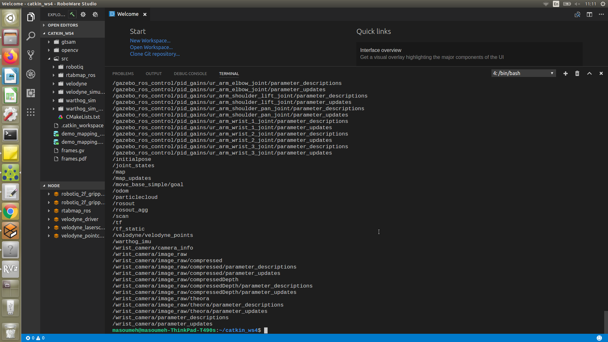Click the New Workspace... link

coord(150,41)
